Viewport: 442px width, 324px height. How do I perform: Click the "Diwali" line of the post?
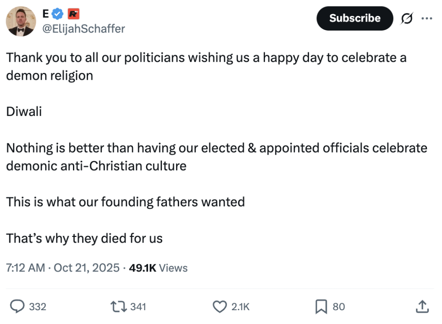point(24,112)
